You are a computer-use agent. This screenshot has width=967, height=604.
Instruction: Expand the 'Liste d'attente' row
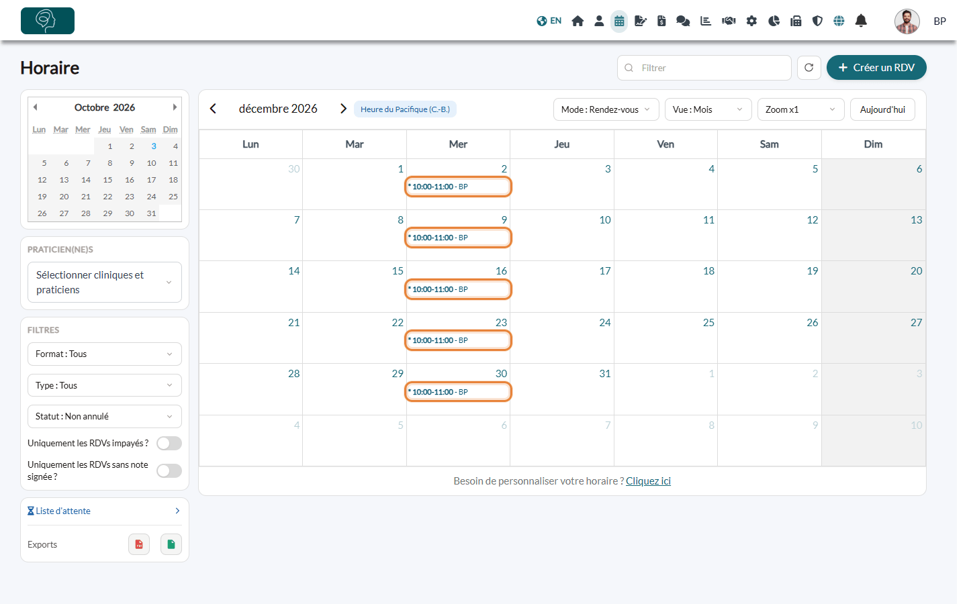pos(105,511)
